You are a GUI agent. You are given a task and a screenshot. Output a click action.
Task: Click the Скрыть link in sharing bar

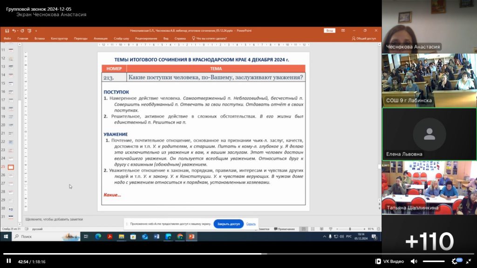click(x=251, y=224)
